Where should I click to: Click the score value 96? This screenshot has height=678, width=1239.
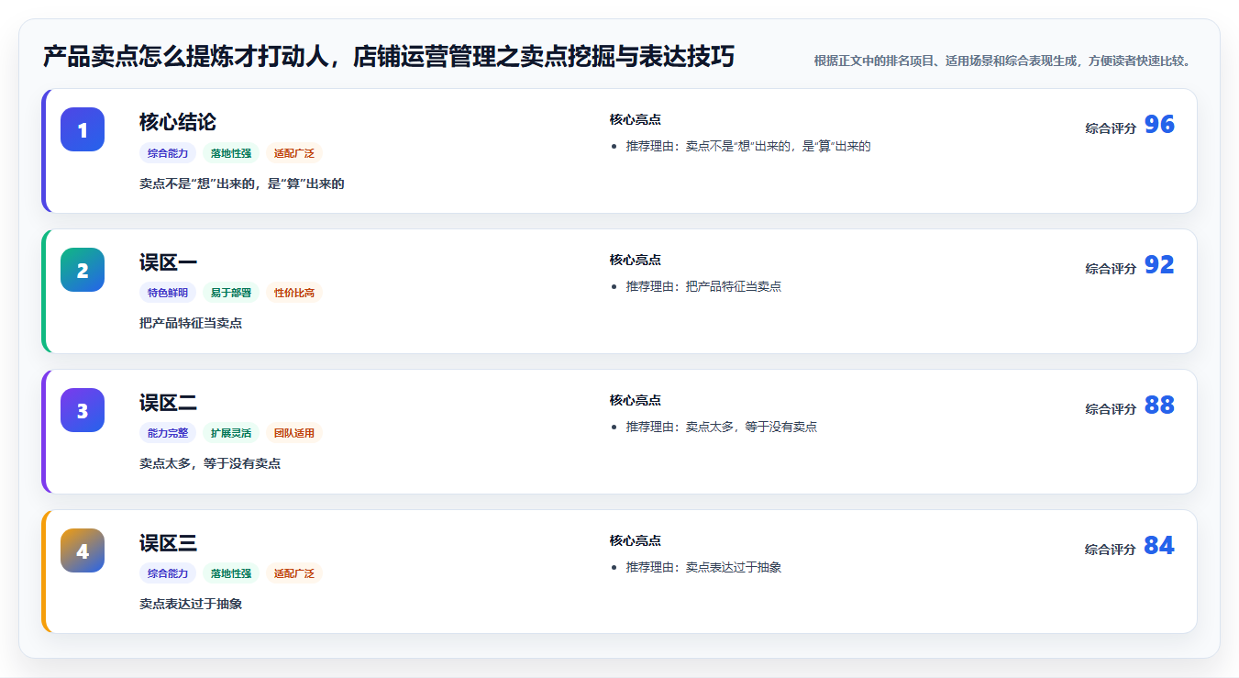pyautogui.click(x=1159, y=125)
